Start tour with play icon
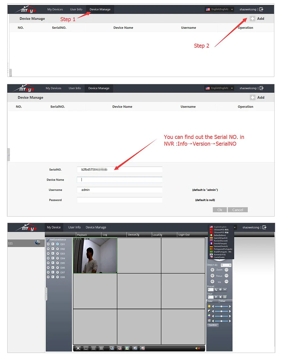This screenshot has height=359, width=281. [216, 297]
